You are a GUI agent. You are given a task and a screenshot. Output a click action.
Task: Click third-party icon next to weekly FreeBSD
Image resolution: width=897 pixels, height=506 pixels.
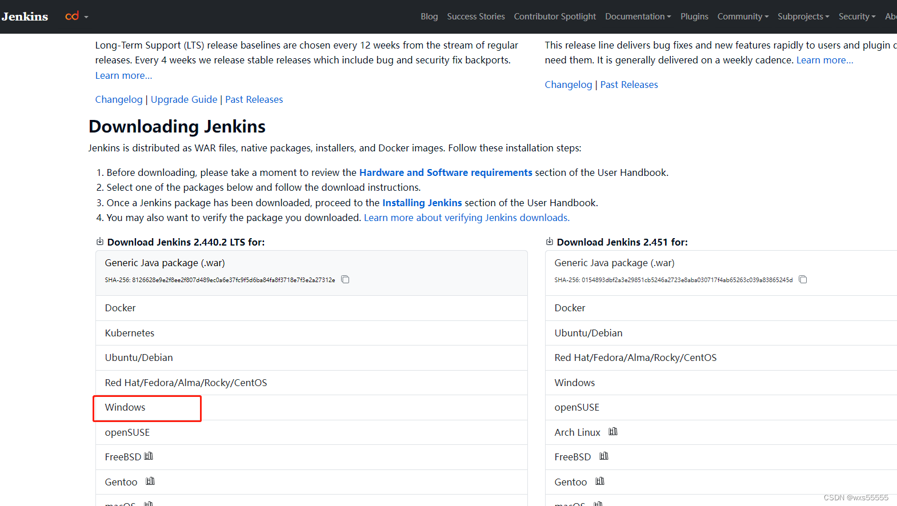(604, 456)
